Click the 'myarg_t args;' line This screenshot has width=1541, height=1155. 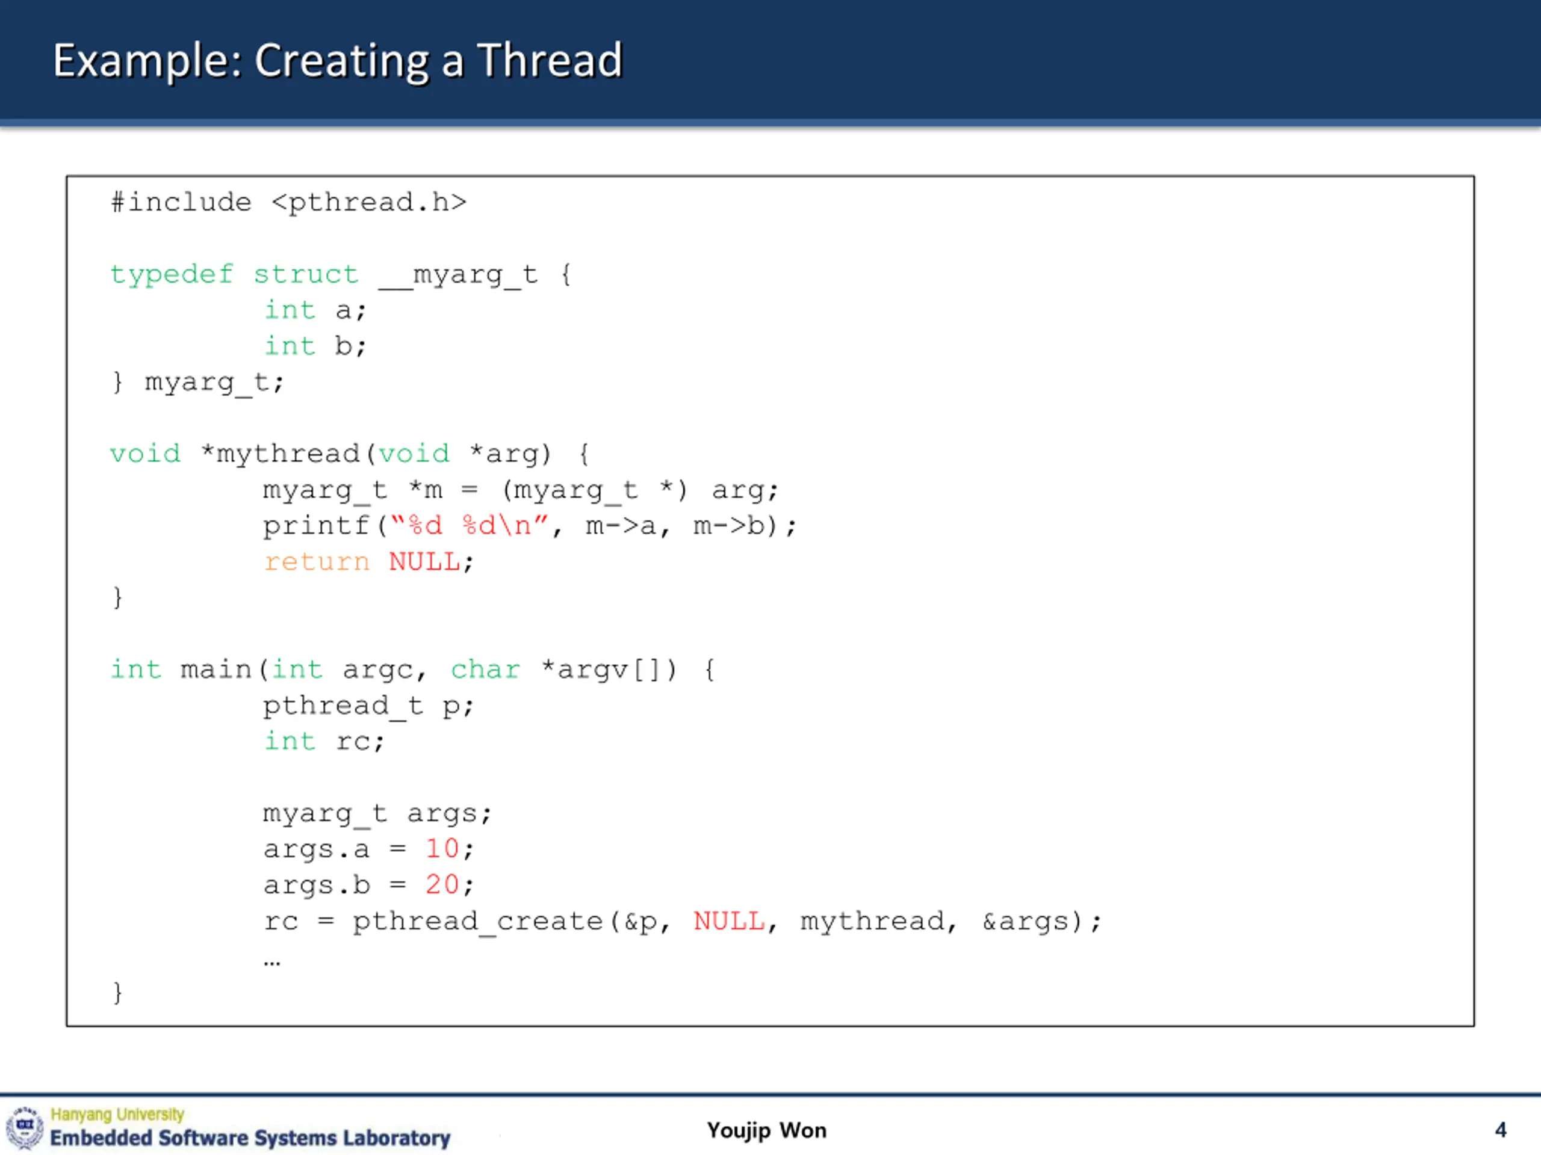coord(377,814)
